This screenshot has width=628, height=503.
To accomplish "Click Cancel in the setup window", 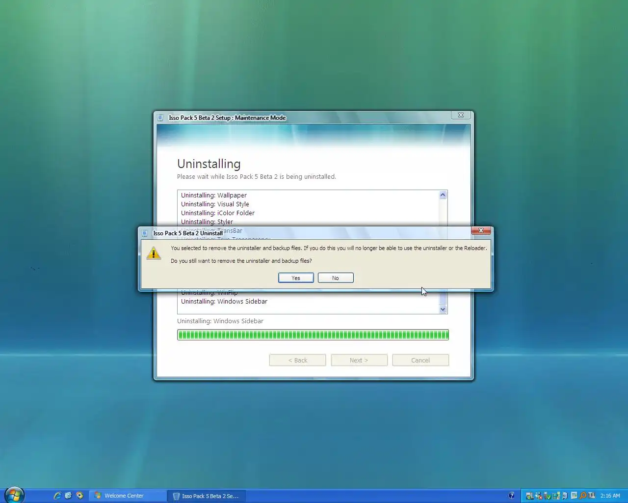I will pyautogui.click(x=420, y=360).
